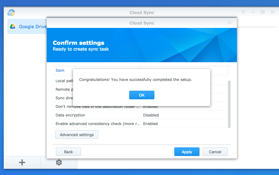This screenshot has width=279, height=175.
Task: Click the Item column header
Action: (x=60, y=70)
